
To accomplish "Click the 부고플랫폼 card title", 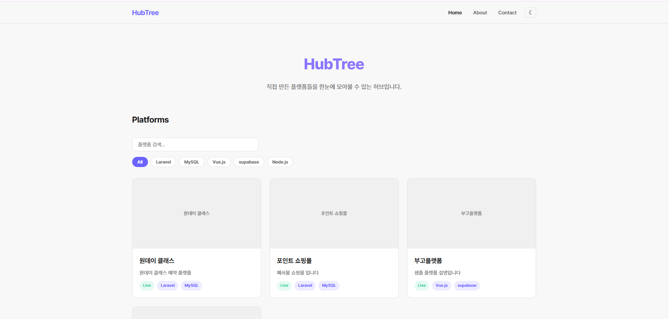I will [x=428, y=261].
